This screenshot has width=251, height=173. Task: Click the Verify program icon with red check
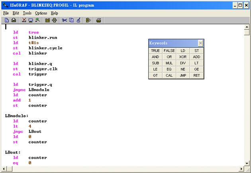(24, 20)
